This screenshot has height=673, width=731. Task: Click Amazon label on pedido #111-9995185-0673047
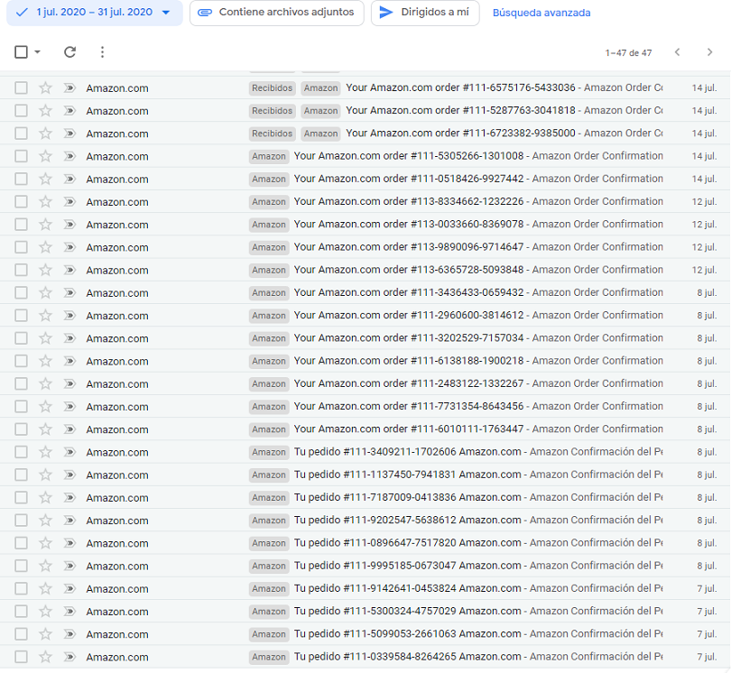tap(269, 566)
